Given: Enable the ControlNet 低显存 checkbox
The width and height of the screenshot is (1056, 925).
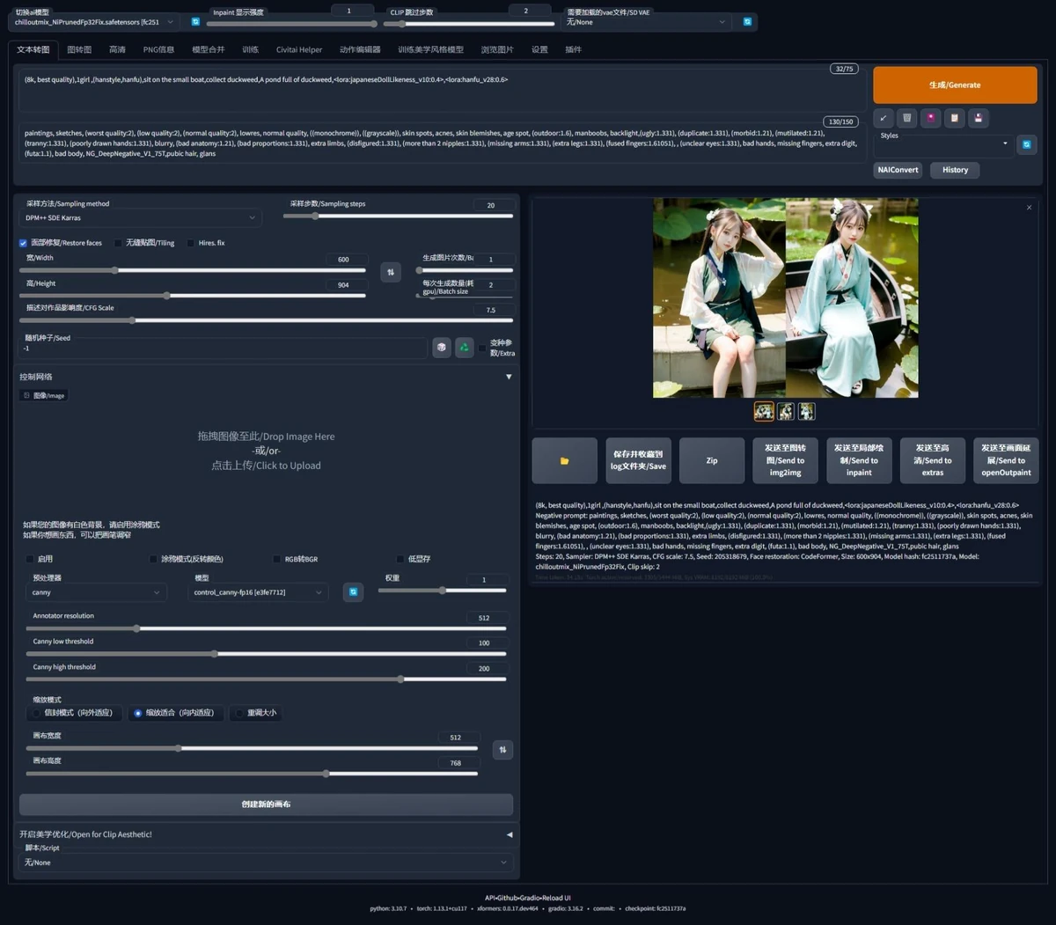Looking at the screenshot, I should click(x=400, y=559).
